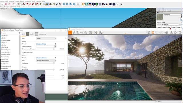Activate the Paint Bucket tool
The image size is (183, 103).
point(47,4)
